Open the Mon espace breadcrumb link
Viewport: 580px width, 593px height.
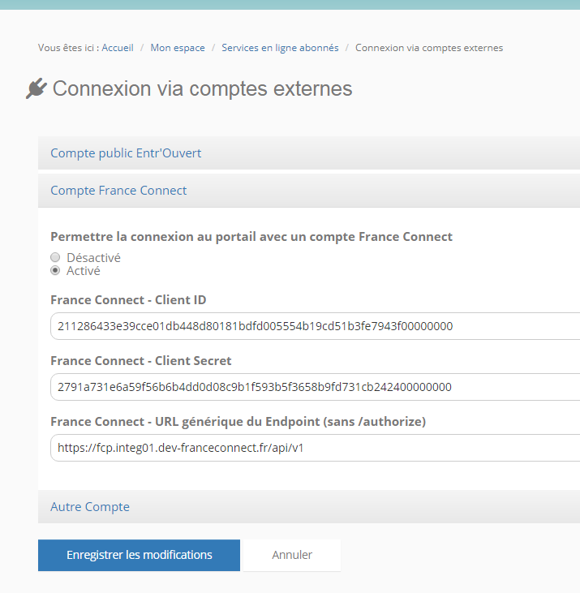[x=178, y=48]
